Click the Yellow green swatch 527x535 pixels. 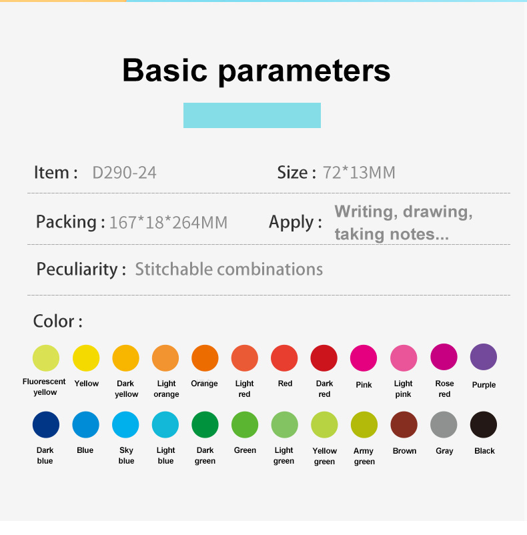click(x=324, y=424)
